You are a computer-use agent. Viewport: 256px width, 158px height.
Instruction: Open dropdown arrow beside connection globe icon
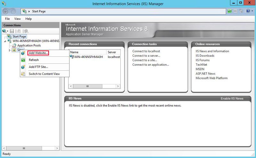coord(7,31)
